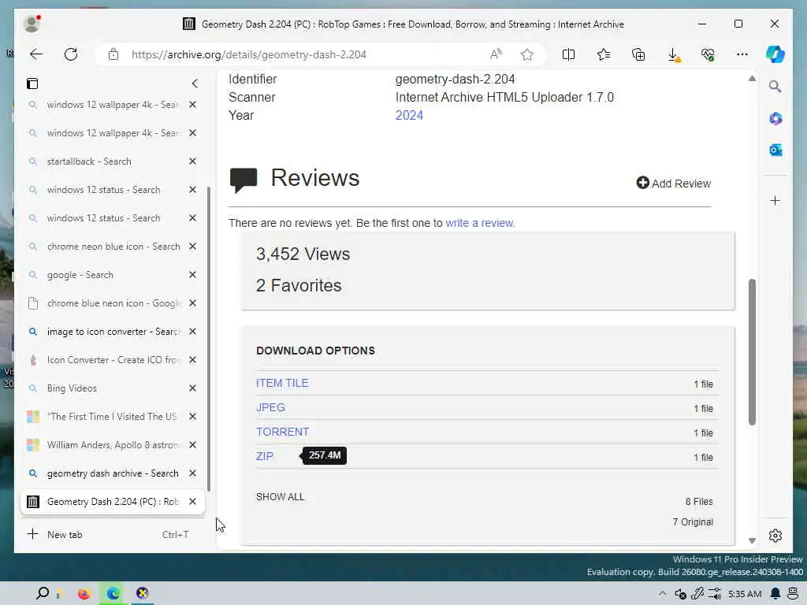
Task: Download the ZIP file
Action: (265, 456)
